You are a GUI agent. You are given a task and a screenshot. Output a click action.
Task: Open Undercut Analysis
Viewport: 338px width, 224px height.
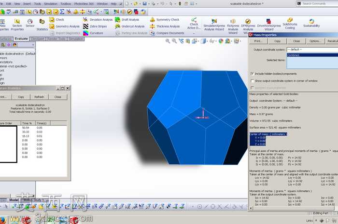click(129, 26)
